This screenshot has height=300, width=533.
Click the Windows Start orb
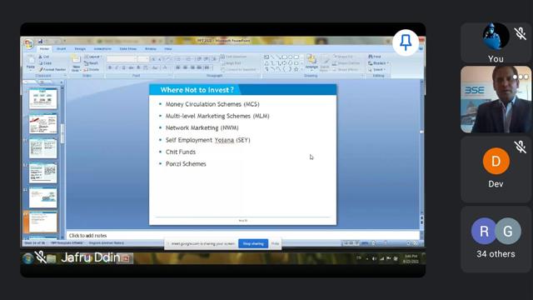tap(27, 258)
